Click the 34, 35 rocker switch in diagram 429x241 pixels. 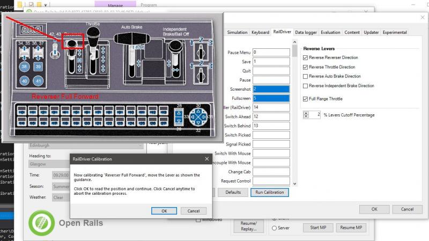click(x=24, y=53)
